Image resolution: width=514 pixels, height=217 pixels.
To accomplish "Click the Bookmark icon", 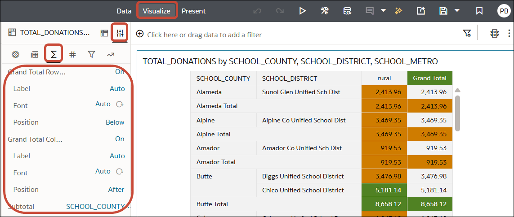I will [x=479, y=11].
